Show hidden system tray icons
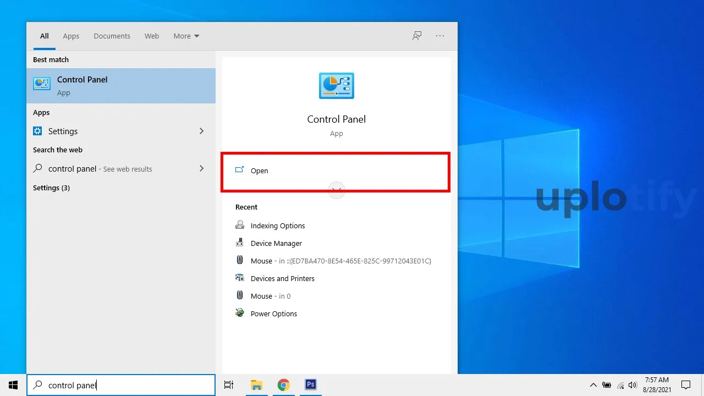Image resolution: width=704 pixels, height=396 pixels. click(593, 385)
